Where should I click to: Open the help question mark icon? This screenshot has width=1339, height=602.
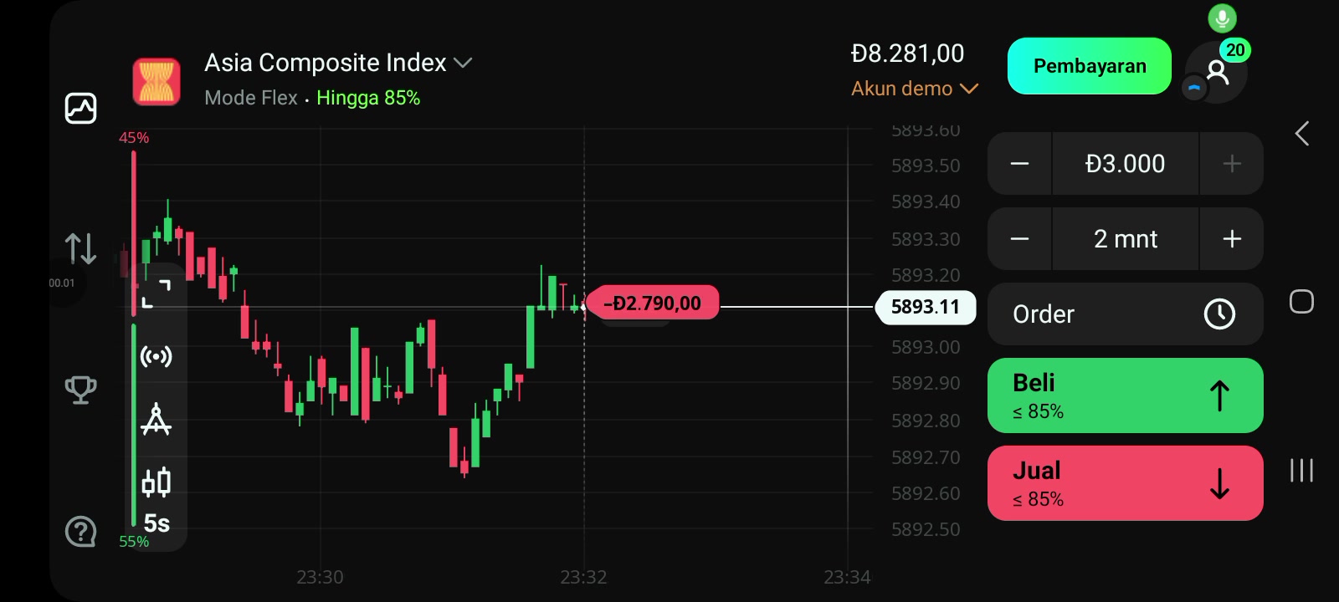(x=81, y=531)
